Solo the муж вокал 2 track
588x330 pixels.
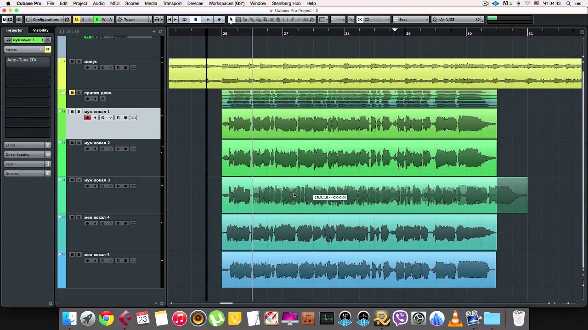pos(79,143)
